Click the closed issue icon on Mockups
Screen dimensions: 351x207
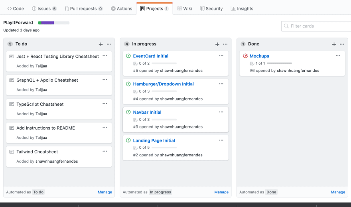245,56
